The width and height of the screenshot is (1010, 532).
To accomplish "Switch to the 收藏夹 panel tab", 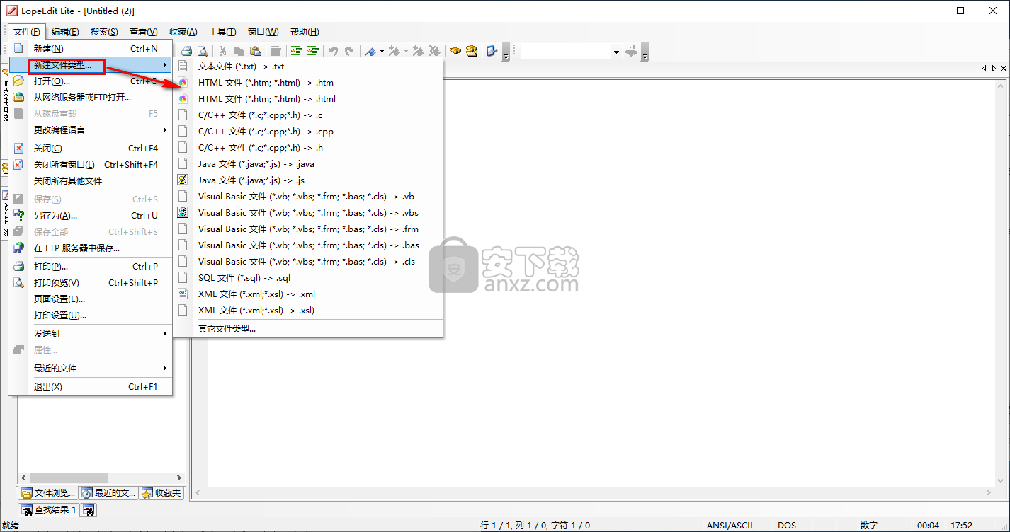I will point(161,493).
